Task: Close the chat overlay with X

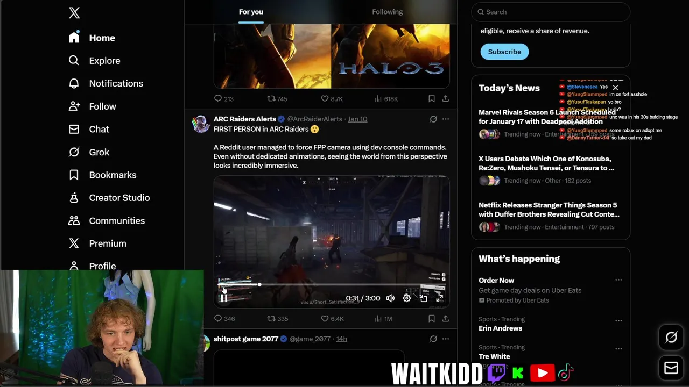Action: click(x=615, y=88)
